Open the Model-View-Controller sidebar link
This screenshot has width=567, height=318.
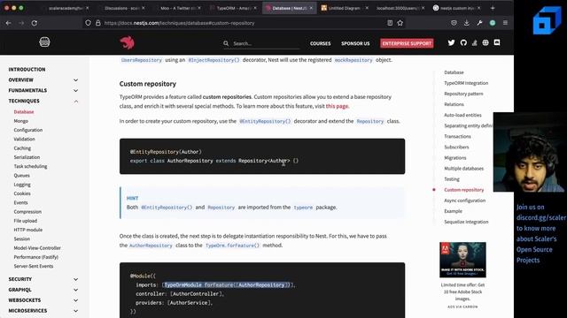[37, 248]
